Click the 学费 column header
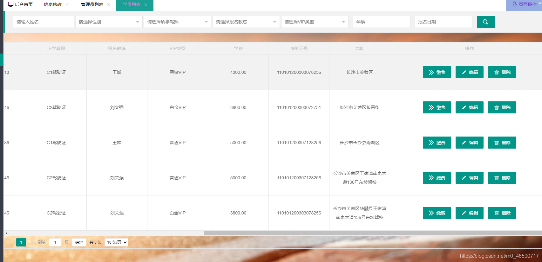The image size is (542, 262). pyautogui.click(x=238, y=48)
